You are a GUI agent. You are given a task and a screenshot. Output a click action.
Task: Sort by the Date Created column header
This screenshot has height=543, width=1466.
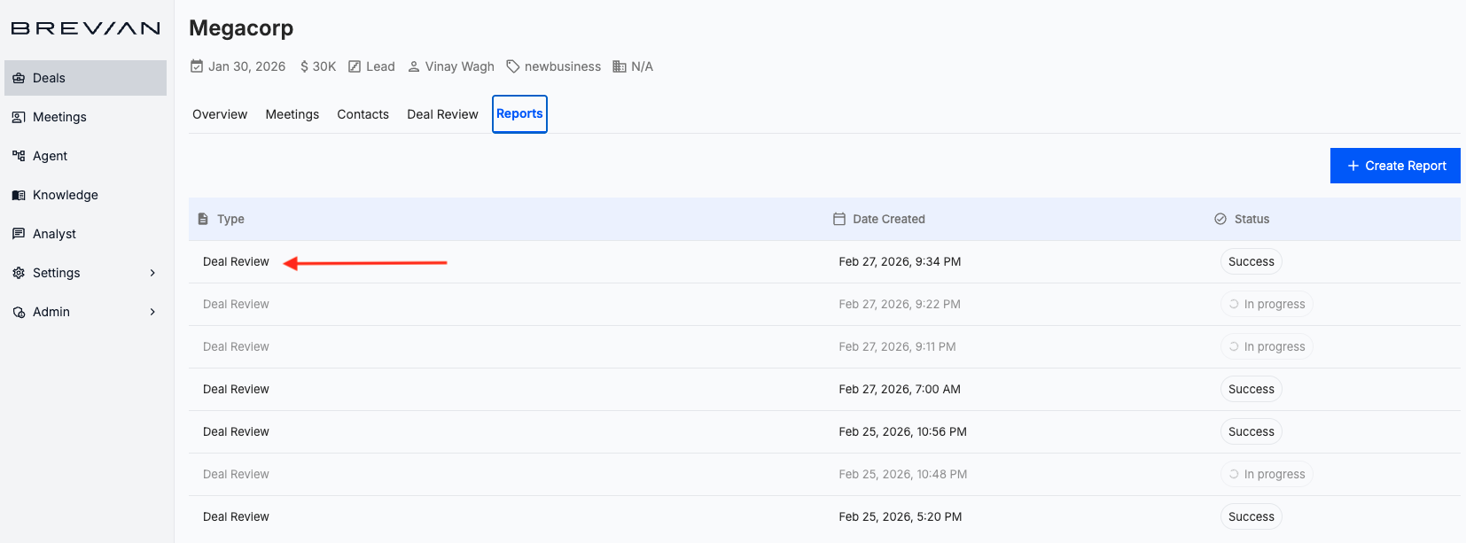pos(888,219)
